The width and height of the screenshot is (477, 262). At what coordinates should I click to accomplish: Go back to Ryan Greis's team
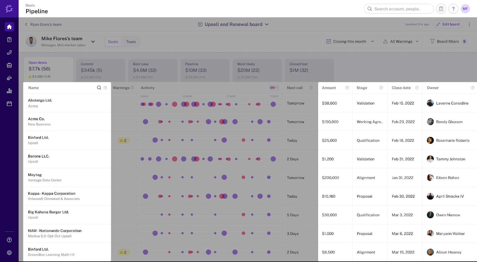pos(43,24)
